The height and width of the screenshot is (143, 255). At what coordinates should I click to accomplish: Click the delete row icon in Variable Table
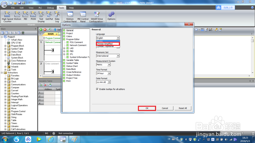click(x=45, y=85)
